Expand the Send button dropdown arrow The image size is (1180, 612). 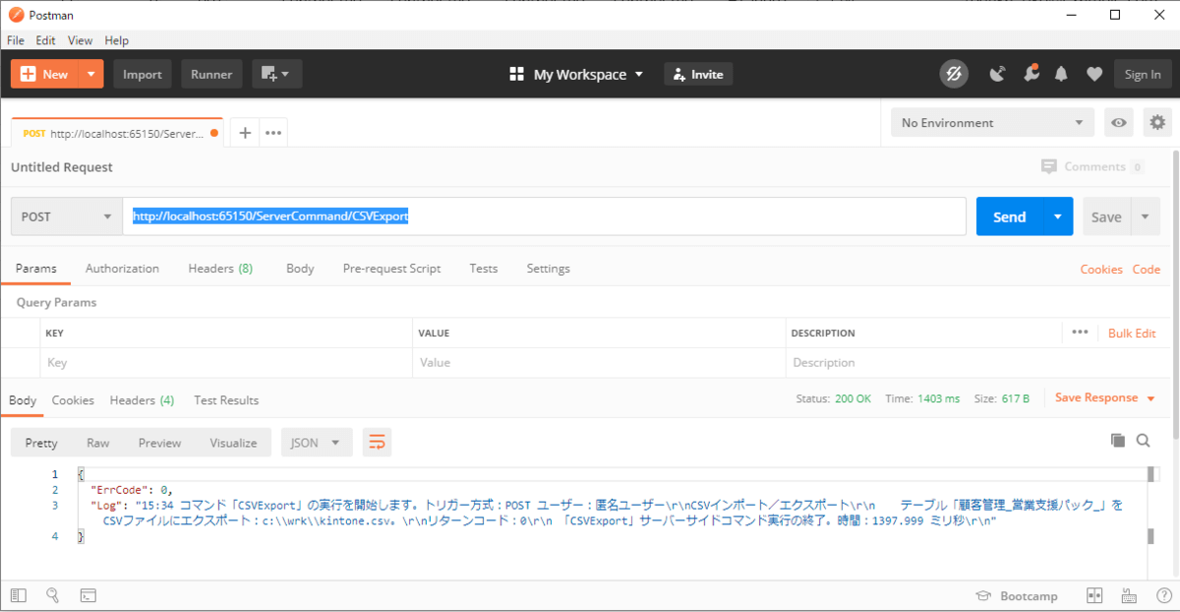[1058, 216]
